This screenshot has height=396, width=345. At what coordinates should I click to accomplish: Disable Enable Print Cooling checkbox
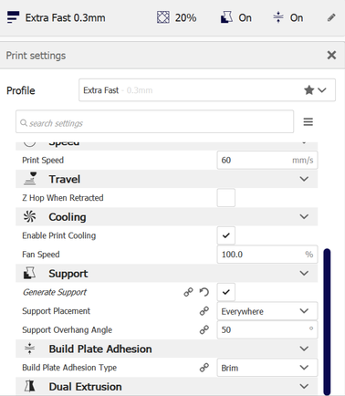tap(226, 235)
